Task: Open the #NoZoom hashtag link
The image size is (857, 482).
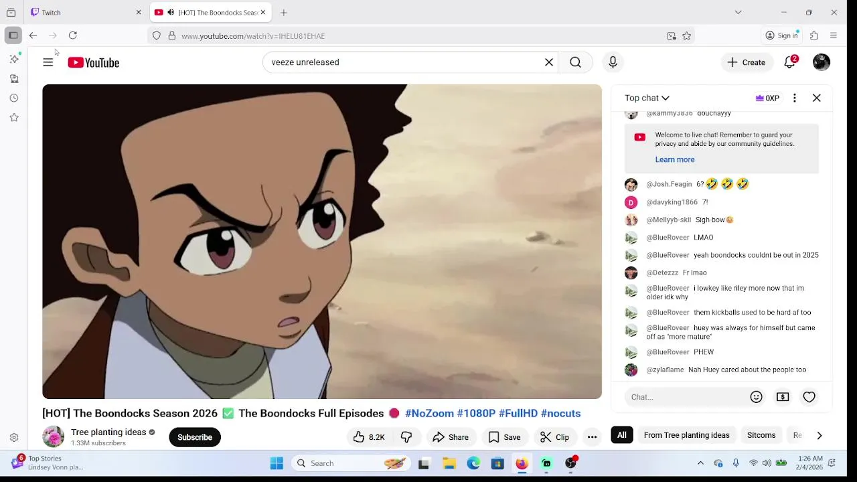Action: pyautogui.click(x=429, y=413)
